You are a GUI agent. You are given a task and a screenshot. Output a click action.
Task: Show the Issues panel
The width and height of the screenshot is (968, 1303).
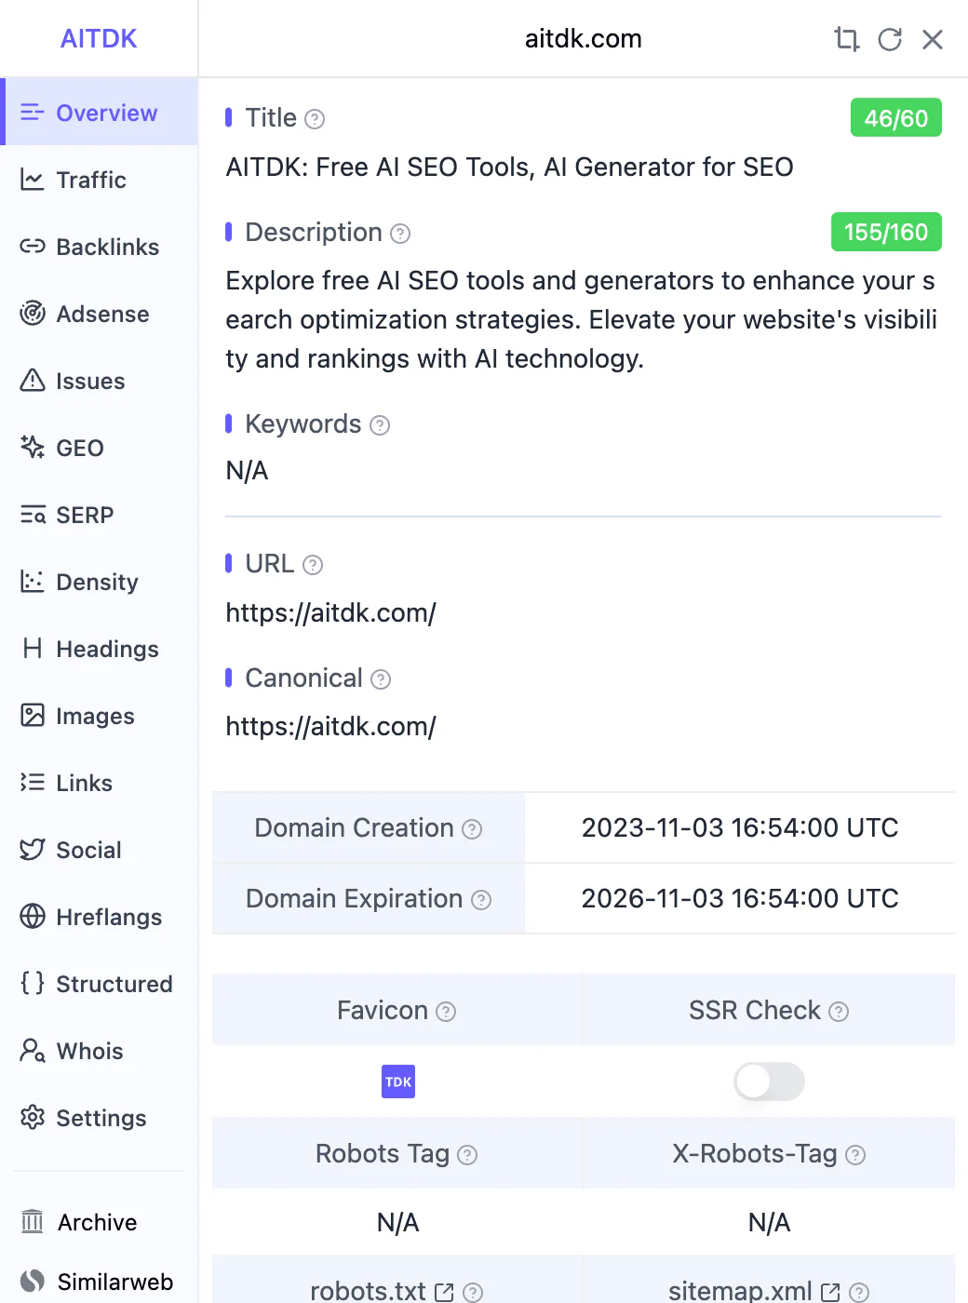point(100,381)
